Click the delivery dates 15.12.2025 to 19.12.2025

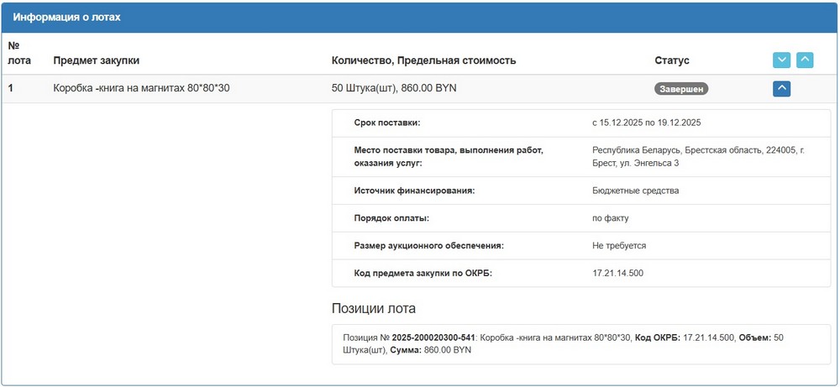click(646, 123)
